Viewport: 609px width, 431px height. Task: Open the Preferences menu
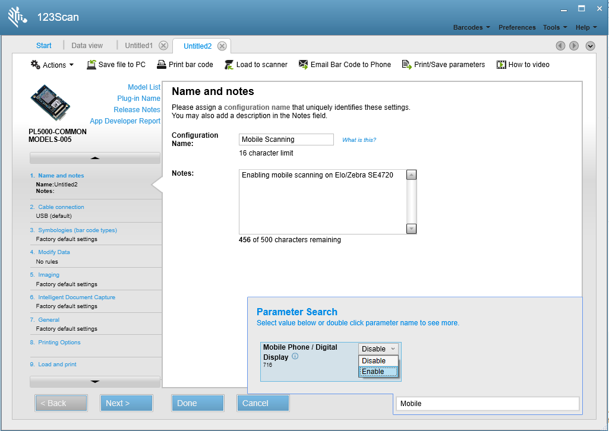tap(517, 27)
